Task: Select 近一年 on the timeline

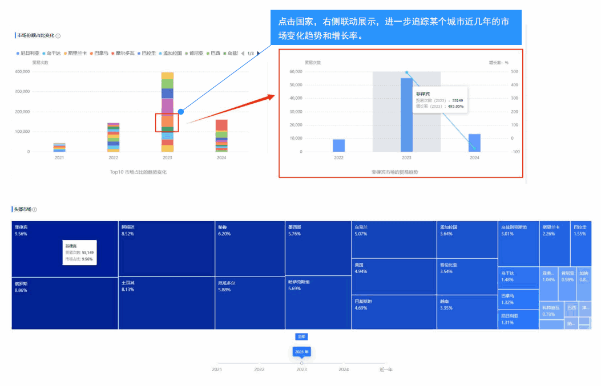Action: click(x=385, y=369)
